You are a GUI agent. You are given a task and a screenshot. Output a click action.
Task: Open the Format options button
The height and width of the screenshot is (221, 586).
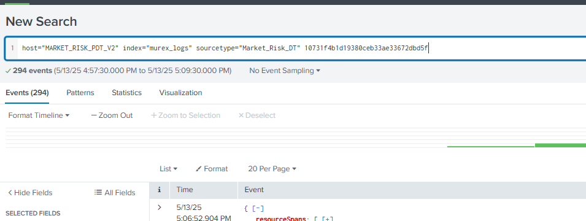coord(212,169)
